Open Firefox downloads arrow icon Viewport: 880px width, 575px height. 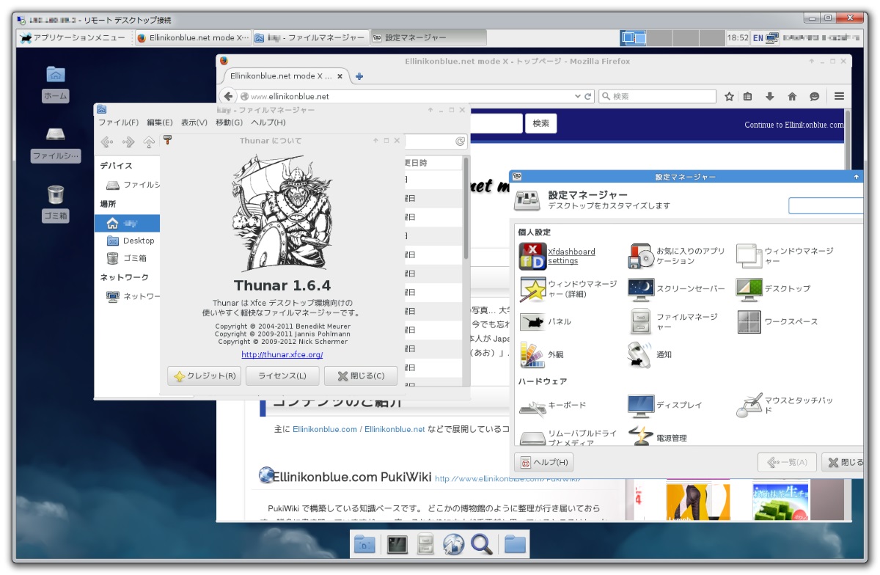770,96
